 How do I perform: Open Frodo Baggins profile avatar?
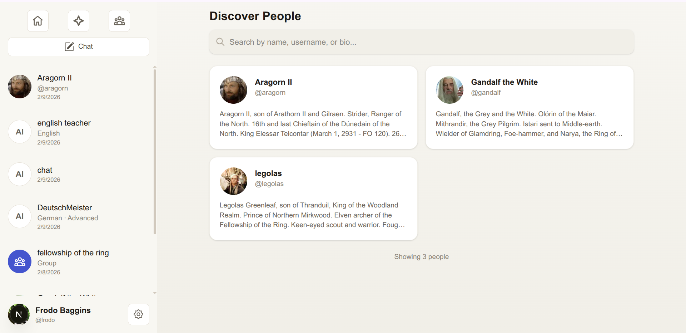coord(19,314)
